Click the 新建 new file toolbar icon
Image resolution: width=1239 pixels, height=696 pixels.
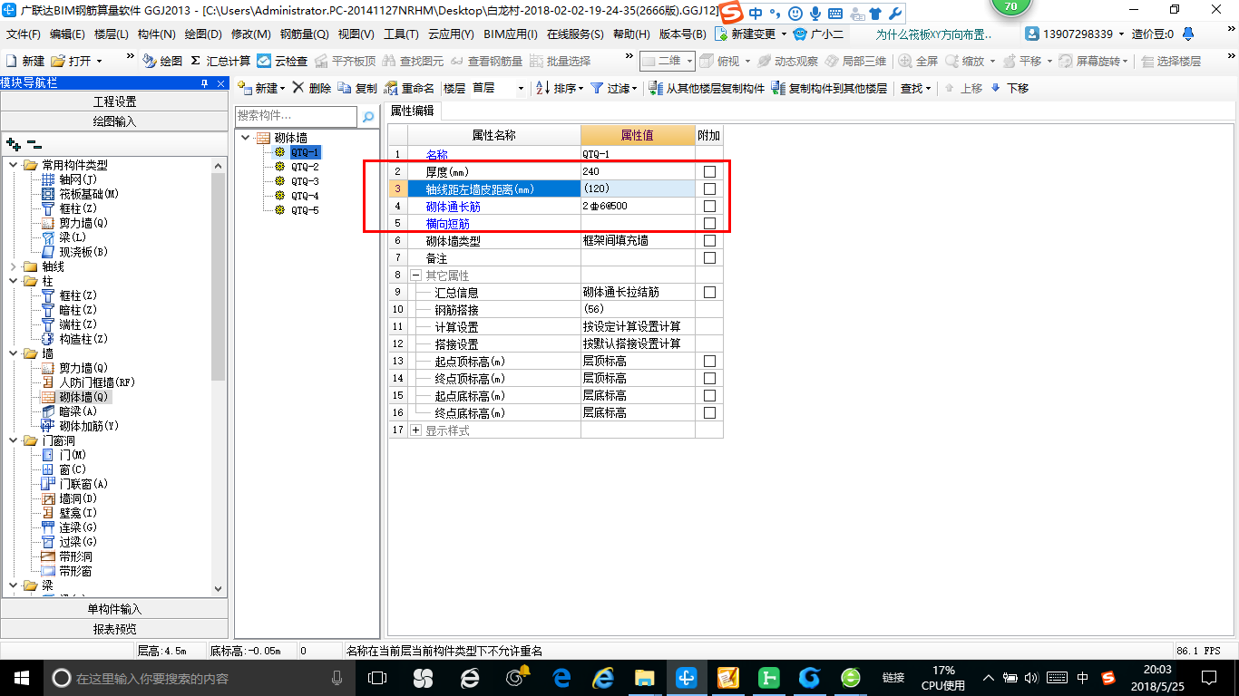click(x=12, y=61)
